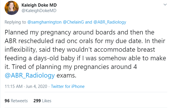Viewport: 171px width, 108px height.
Task: Open the Twitter for iPhone source link
Action: pyautogui.click(x=68, y=86)
